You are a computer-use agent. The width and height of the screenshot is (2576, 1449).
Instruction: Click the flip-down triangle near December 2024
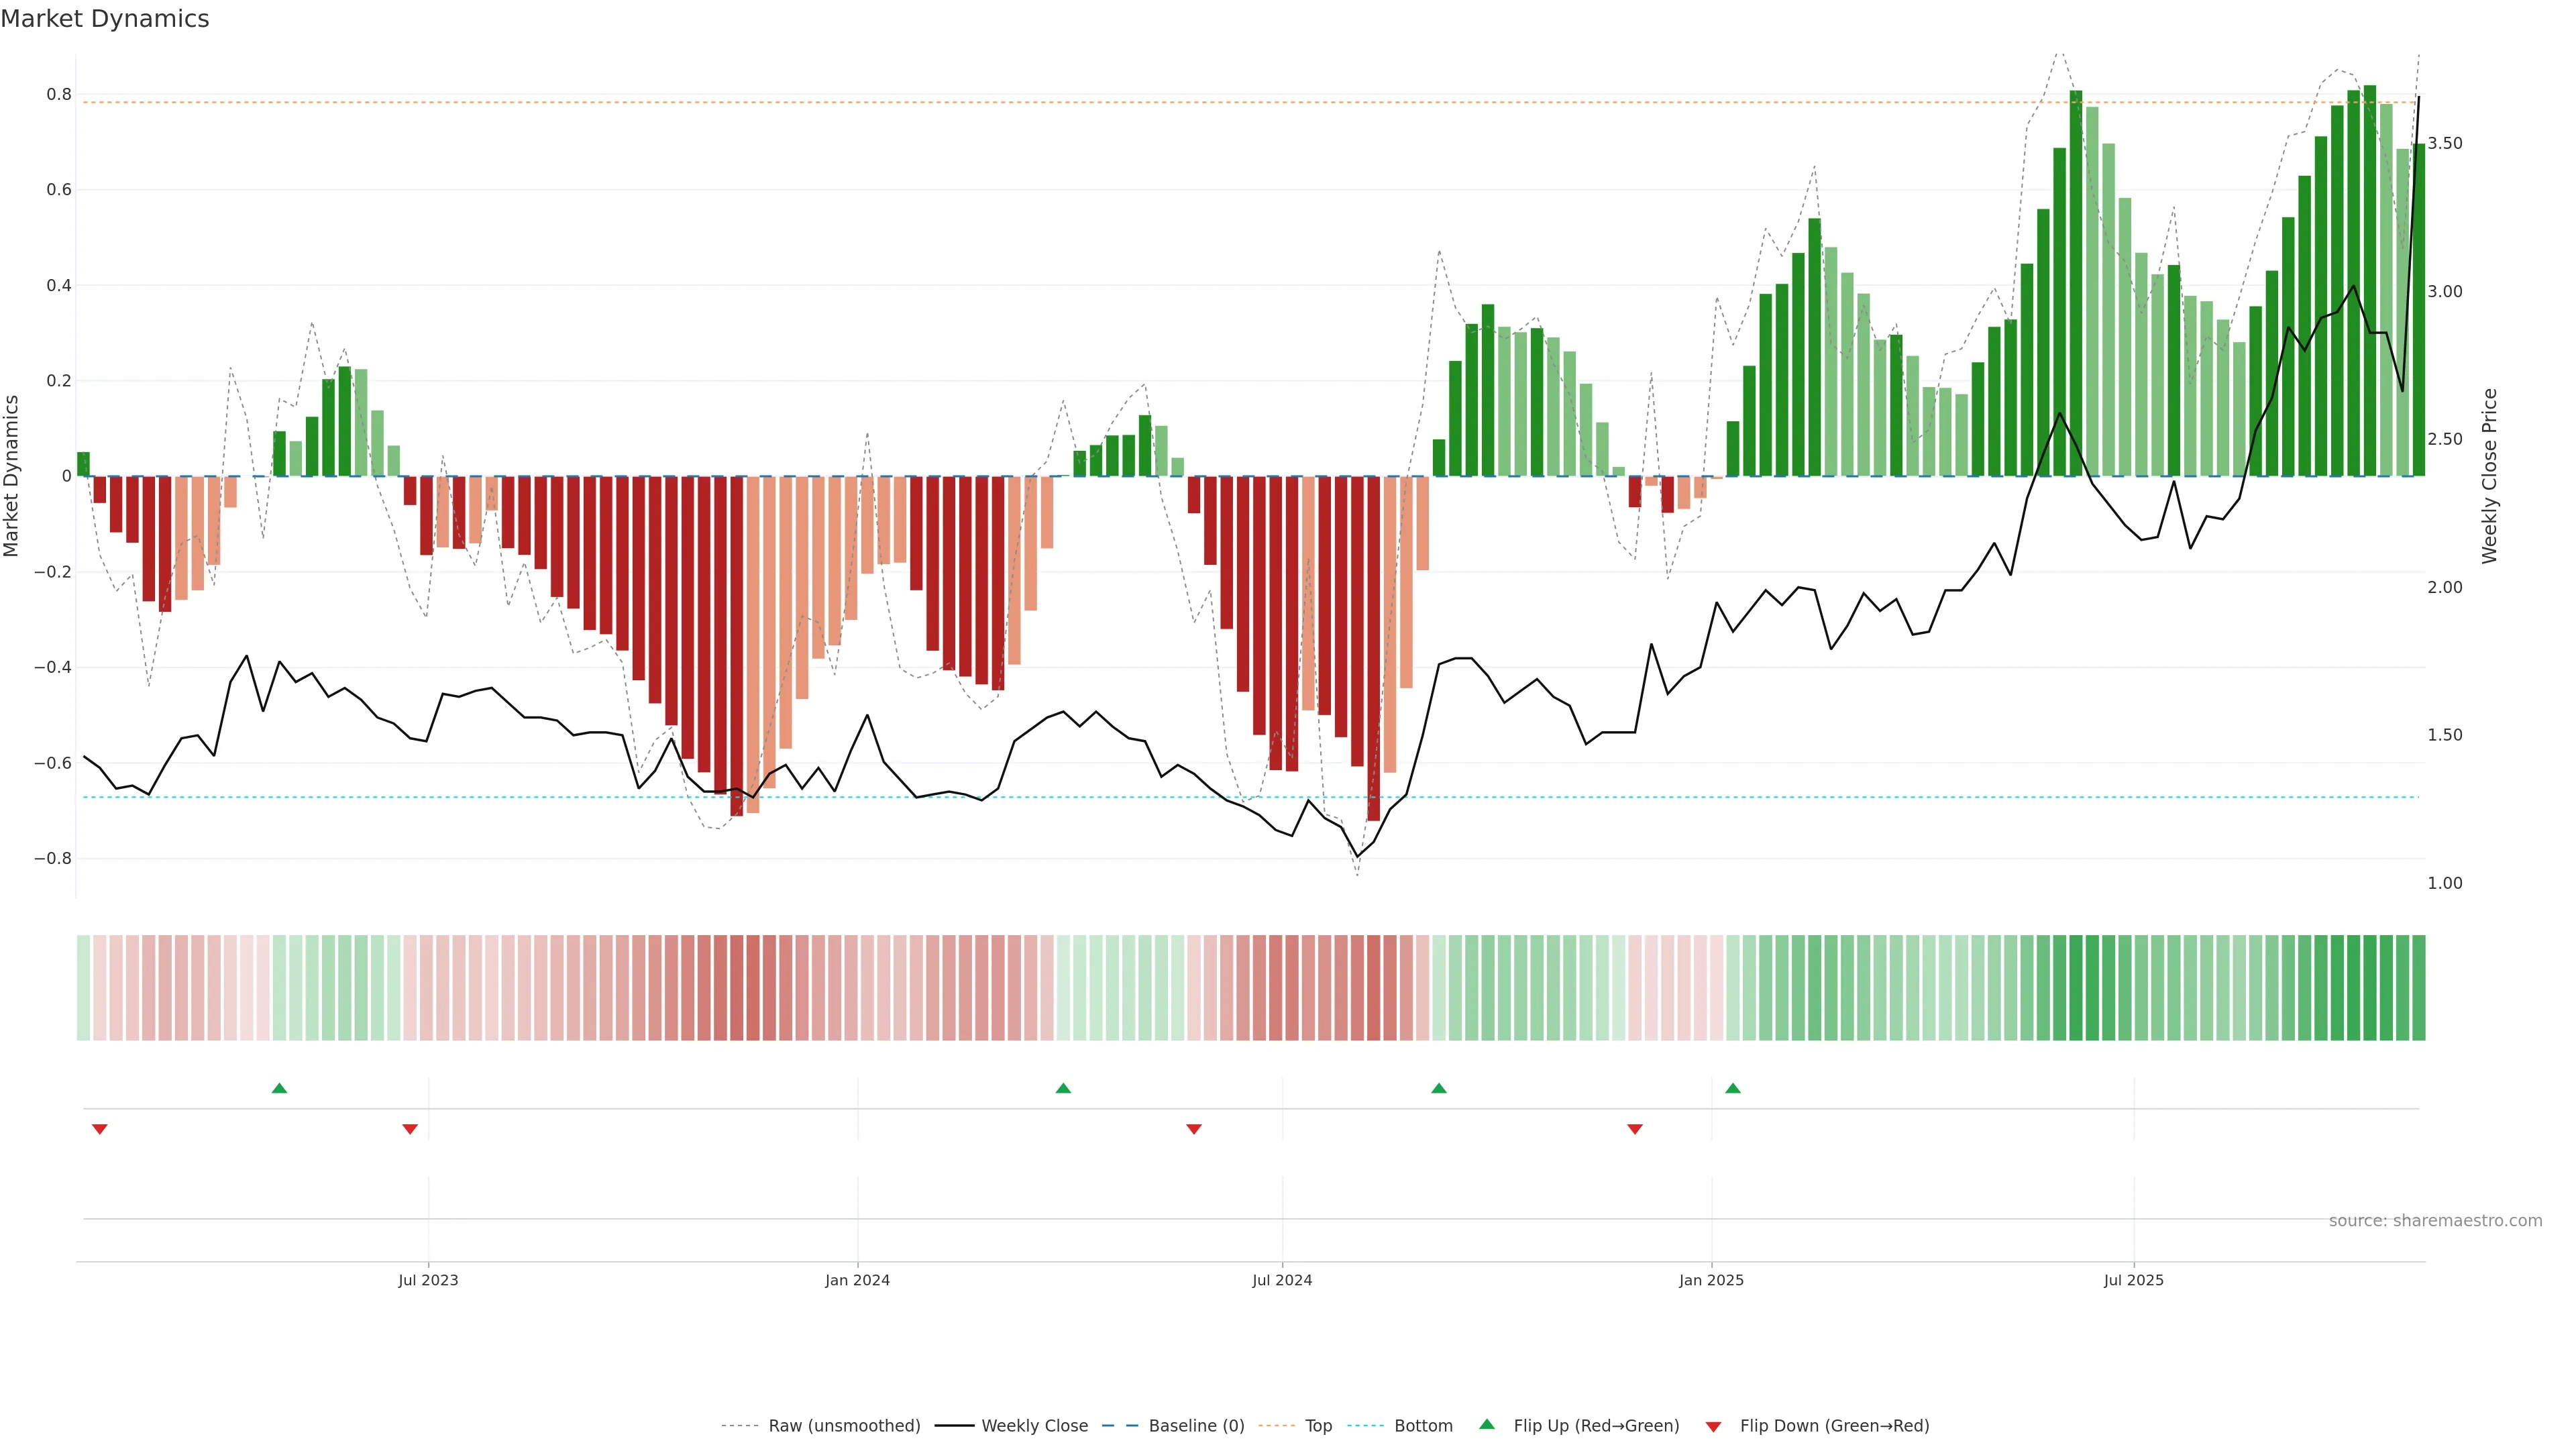tap(1635, 1129)
